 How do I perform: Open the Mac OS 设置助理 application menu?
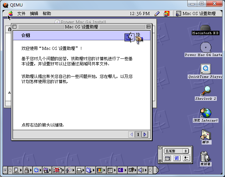click(x=196, y=14)
